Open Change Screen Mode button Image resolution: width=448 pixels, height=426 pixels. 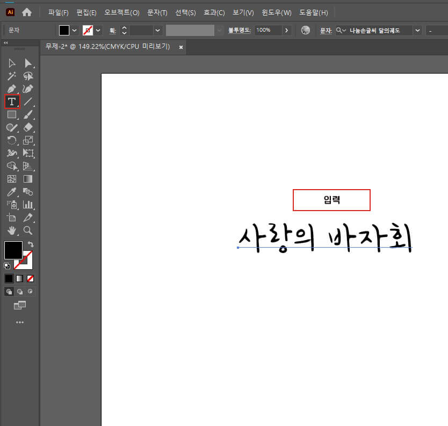tap(20, 306)
